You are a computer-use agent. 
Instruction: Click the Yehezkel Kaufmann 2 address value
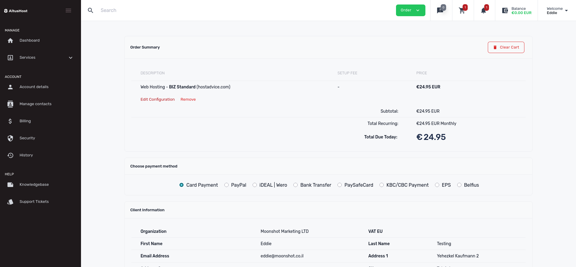tap(458, 256)
